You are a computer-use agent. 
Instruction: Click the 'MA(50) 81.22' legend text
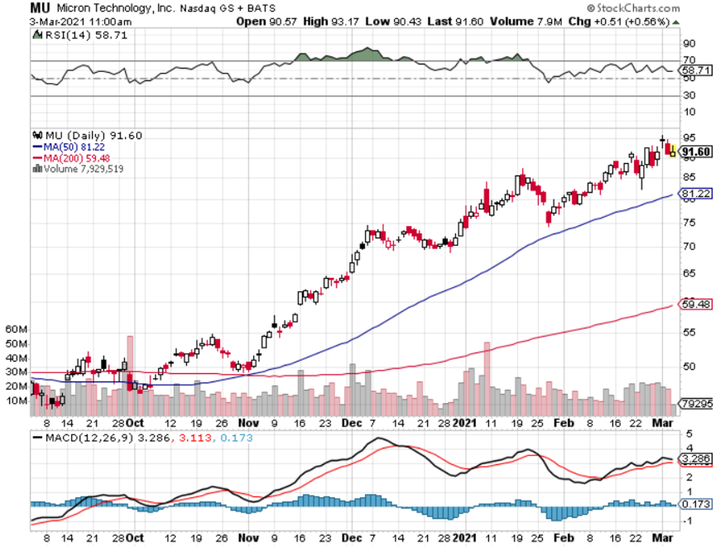click(x=74, y=147)
